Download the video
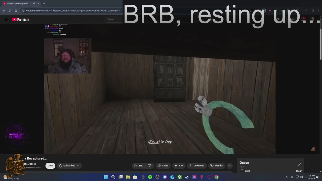The width and height of the screenshot is (322, 181). [x=197, y=166]
